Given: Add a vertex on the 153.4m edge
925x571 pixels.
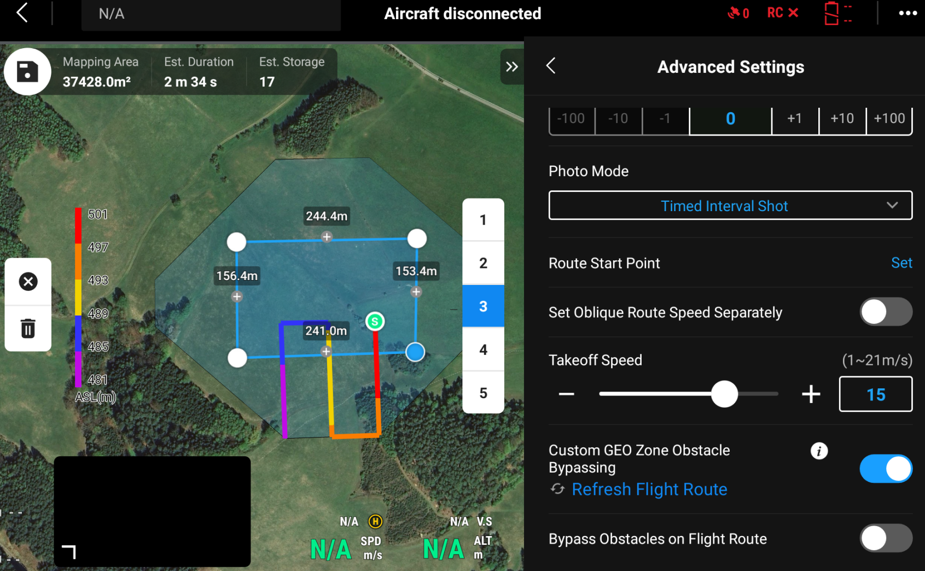Looking at the screenshot, I should pyautogui.click(x=416, y=292).
